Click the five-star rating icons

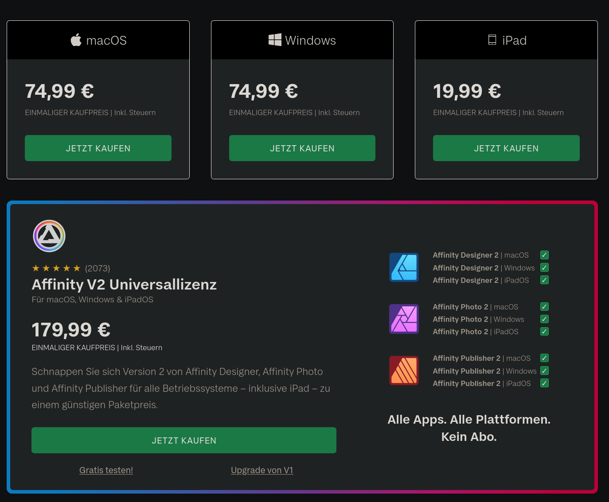coord(56,268)
